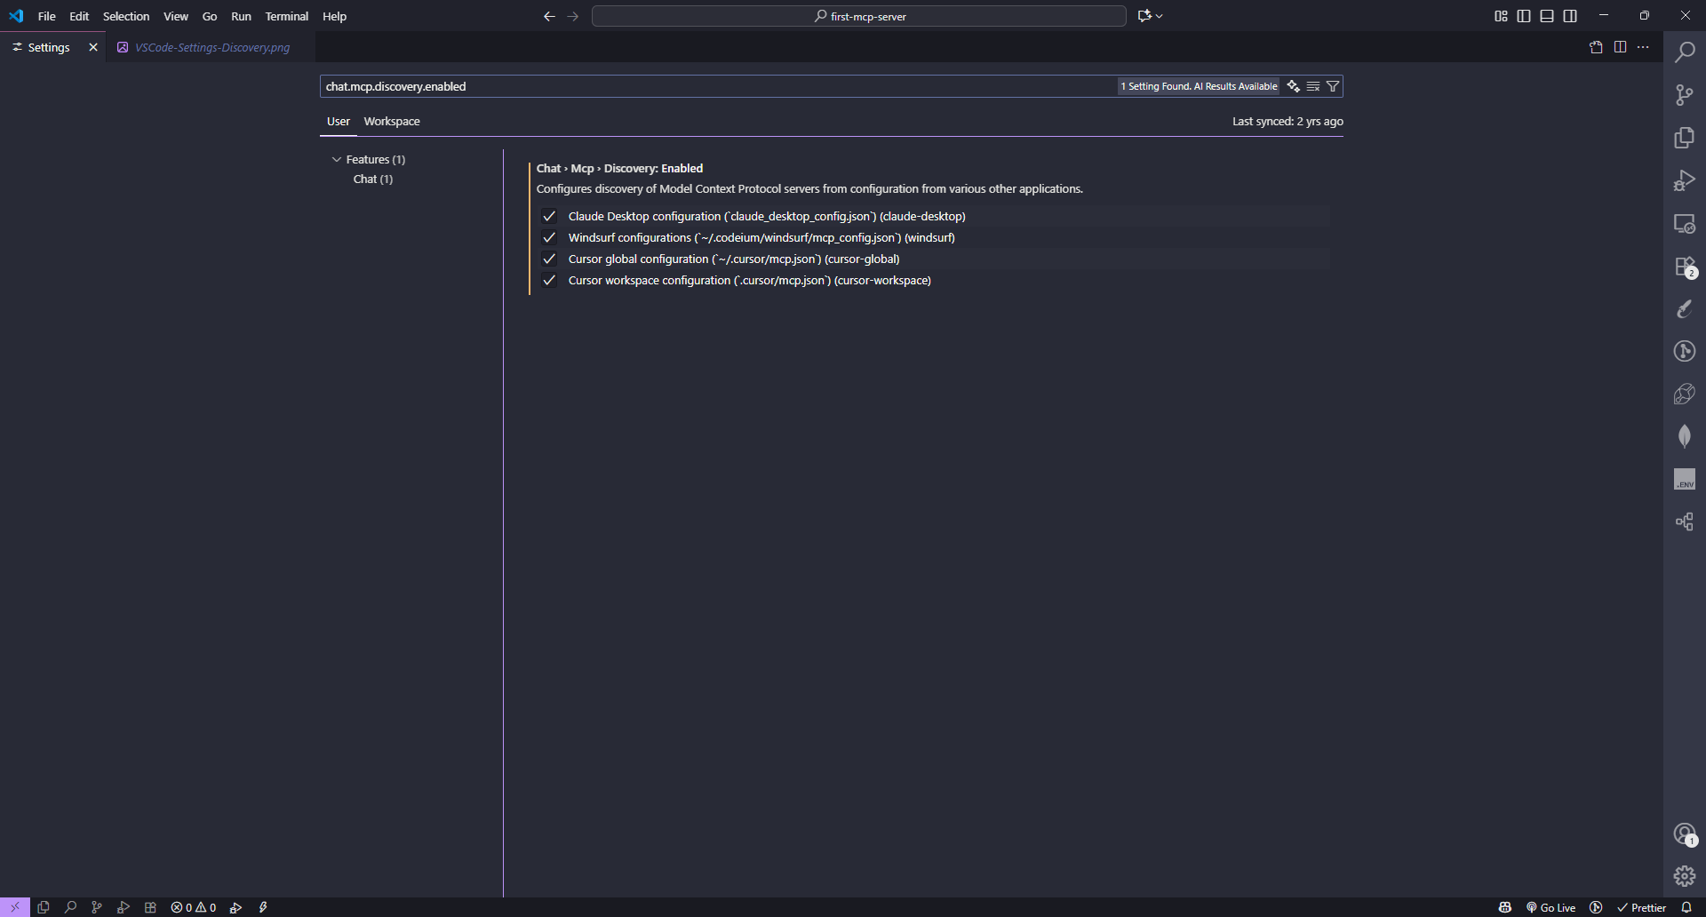This screenshot has height=917, width=1706.
Task: Click the lightning bolt status bar icon
Action: pos(263,907)
